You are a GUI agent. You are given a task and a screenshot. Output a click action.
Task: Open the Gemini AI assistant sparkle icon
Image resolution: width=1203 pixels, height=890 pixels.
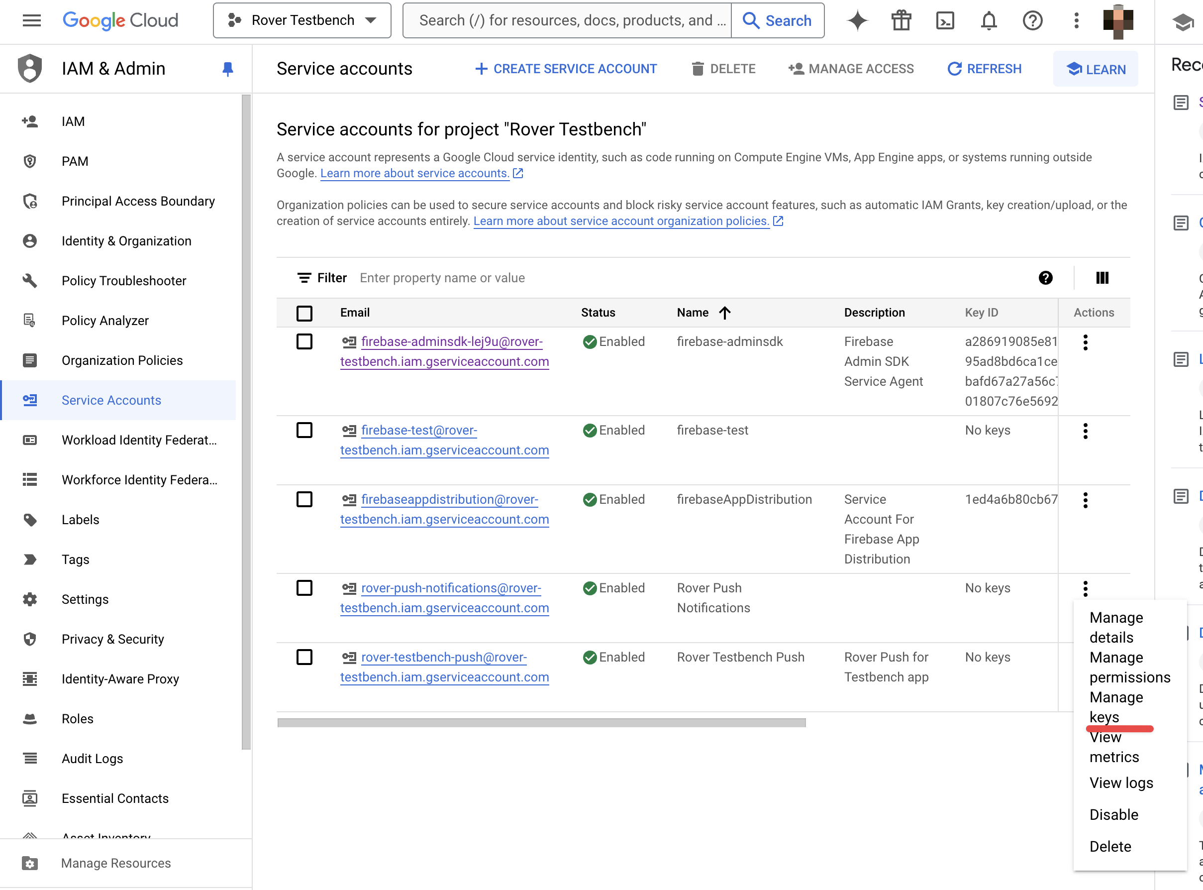coord(857,20)
